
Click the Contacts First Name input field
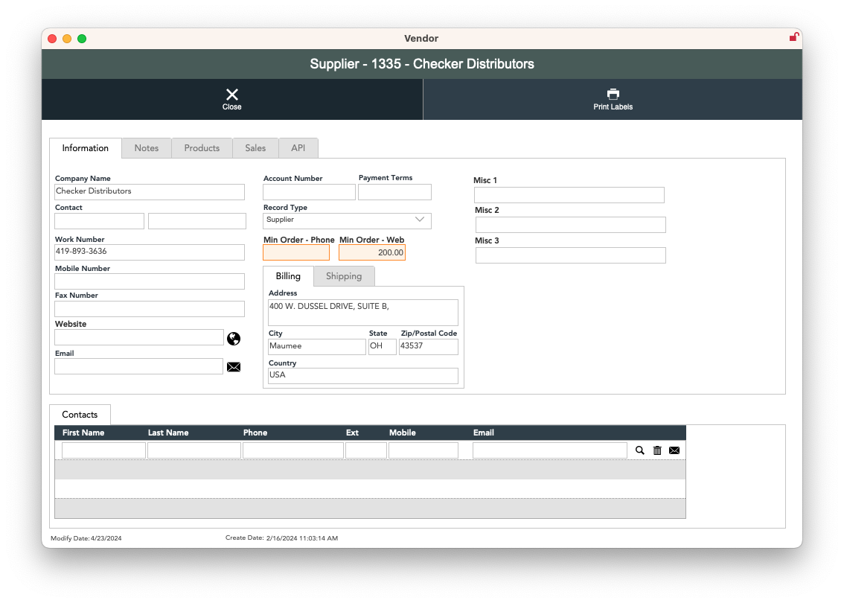103,450
